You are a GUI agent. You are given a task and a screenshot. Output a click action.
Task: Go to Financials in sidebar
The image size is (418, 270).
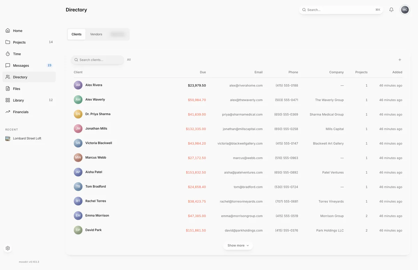(x=29, y=112)
